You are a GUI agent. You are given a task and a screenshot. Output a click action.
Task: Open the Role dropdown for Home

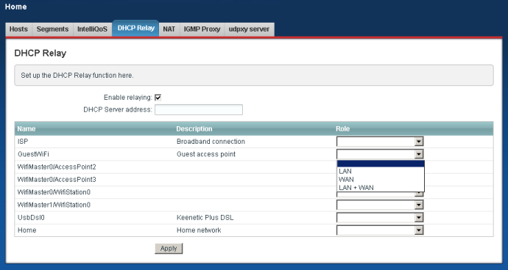click(380, 230)
